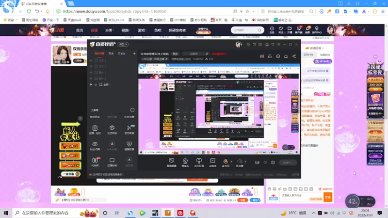Toggle visibility of 图片 1 source
The height and width of the screenshot is (218, 388).
click(91, 72)
